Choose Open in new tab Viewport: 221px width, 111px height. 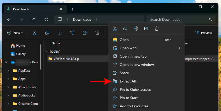[133, 56]
